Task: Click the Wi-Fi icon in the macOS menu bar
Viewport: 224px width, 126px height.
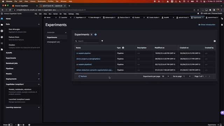Action: tap(197, 1)
